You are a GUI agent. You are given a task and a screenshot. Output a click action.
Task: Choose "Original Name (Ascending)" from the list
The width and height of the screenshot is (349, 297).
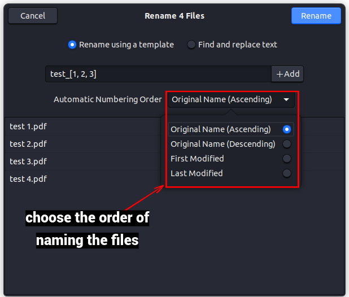tap(221, 129)
